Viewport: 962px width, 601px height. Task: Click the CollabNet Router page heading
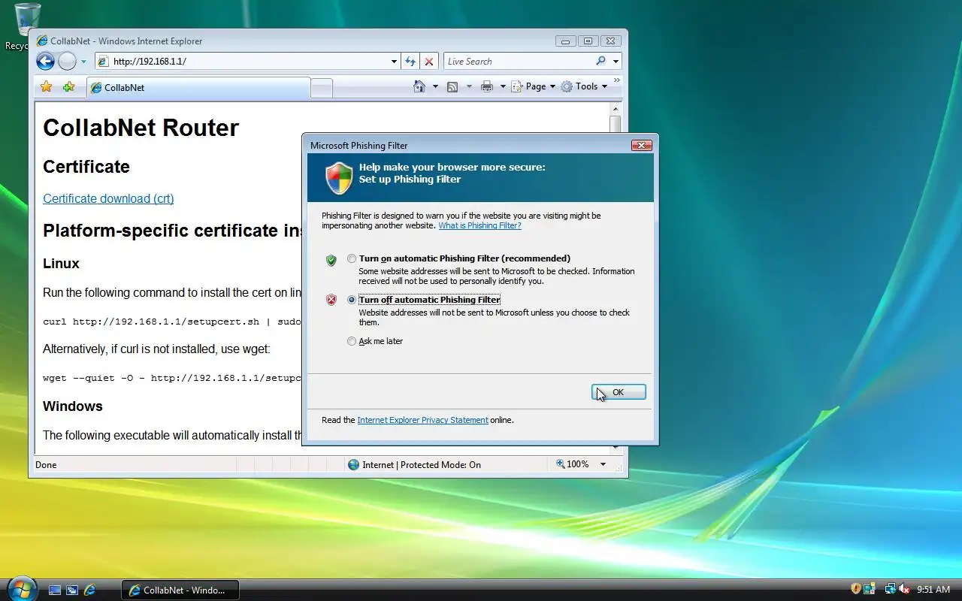[141, 128]
